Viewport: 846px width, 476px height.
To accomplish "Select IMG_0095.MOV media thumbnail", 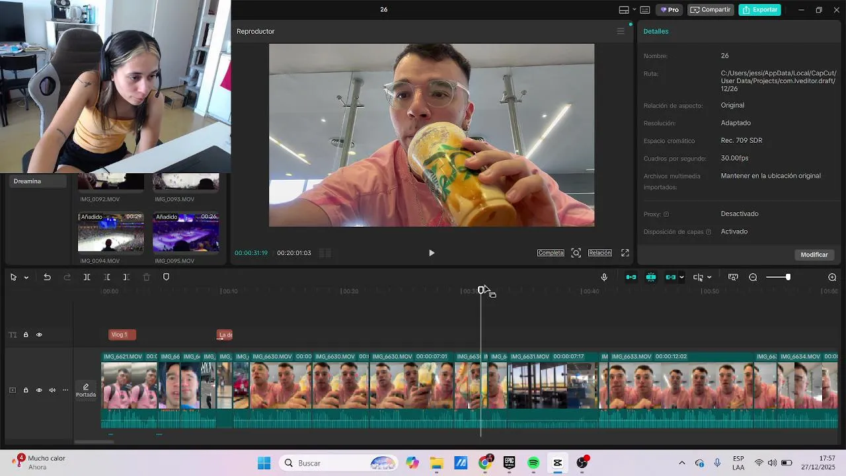I will coord(186,232).
